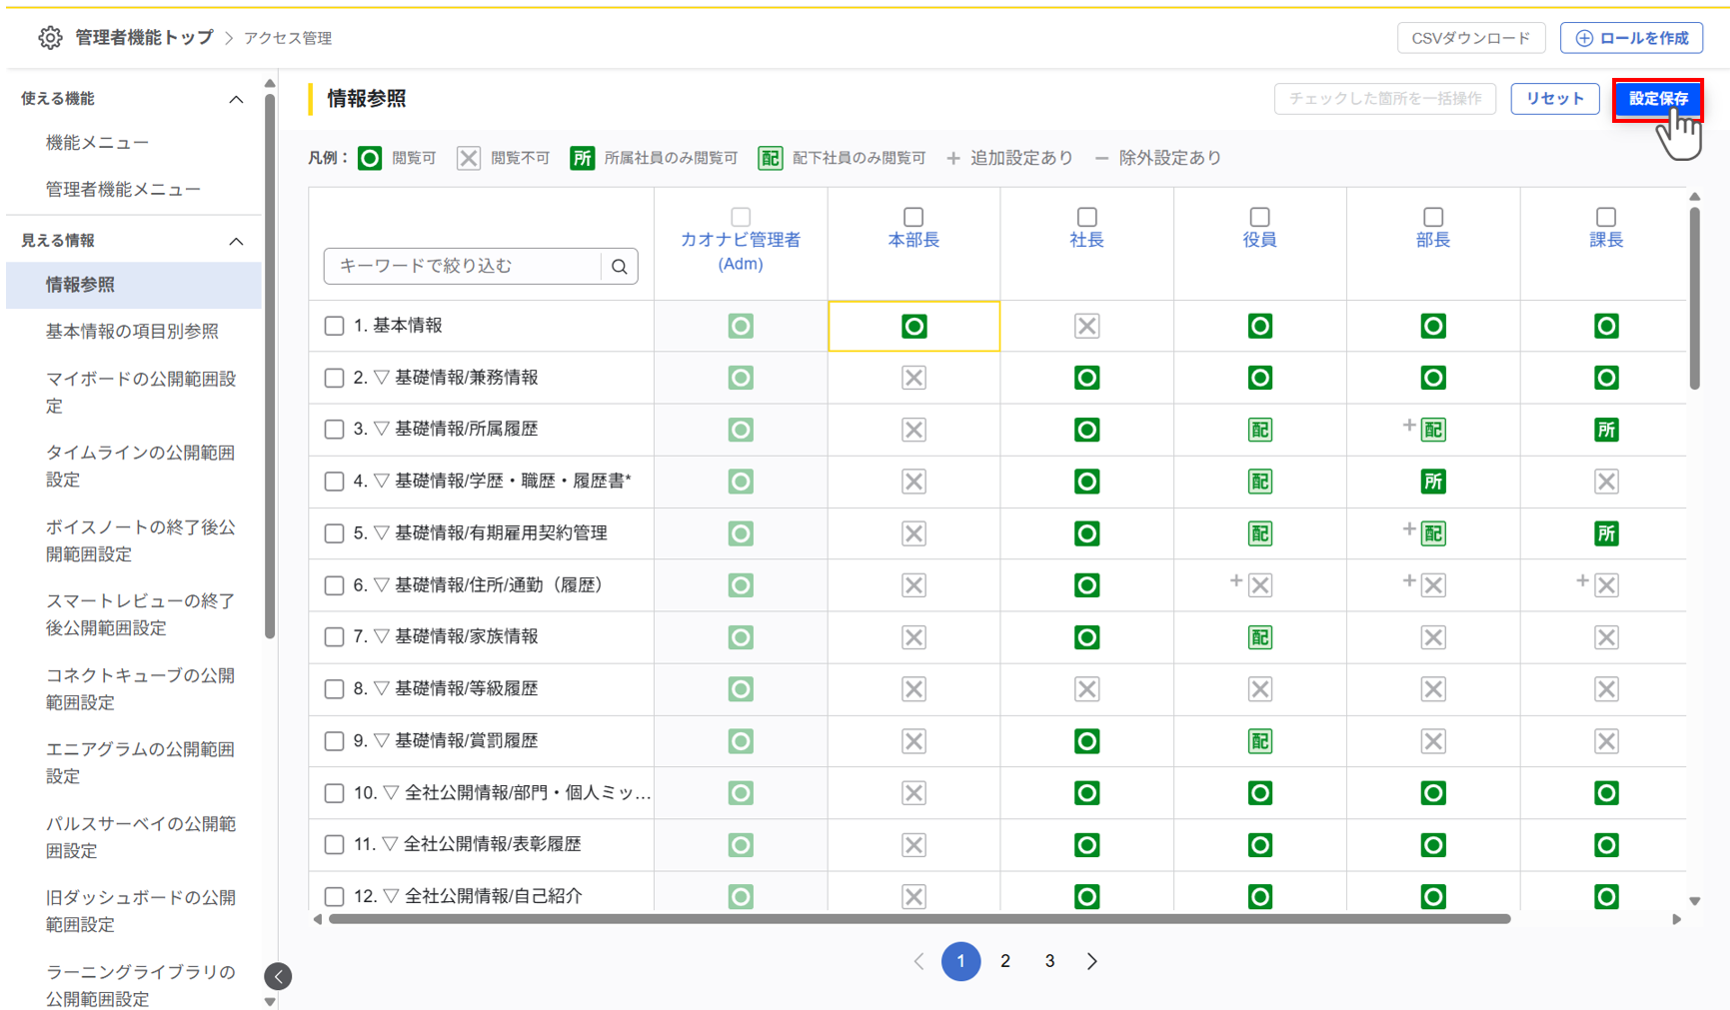This screenshot has width=1730, height=1010.
Task: Click 課長 所 icon for 3. 所属履歴
Action: click(1606, 430)
